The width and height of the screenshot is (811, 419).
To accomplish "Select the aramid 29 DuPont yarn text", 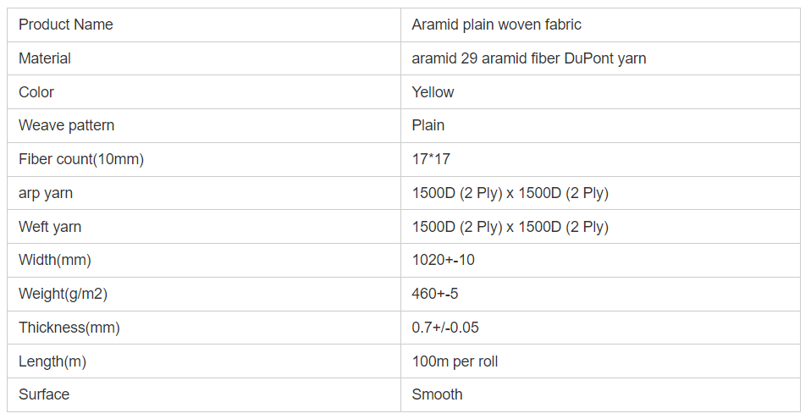I will (529, 58).
